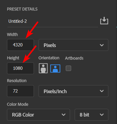Select portrait orientation icon
This screenshot has width=117, height=124.
[43, 68]
